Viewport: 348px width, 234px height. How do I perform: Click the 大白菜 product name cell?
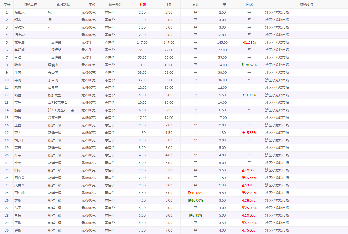click(20, 185)
